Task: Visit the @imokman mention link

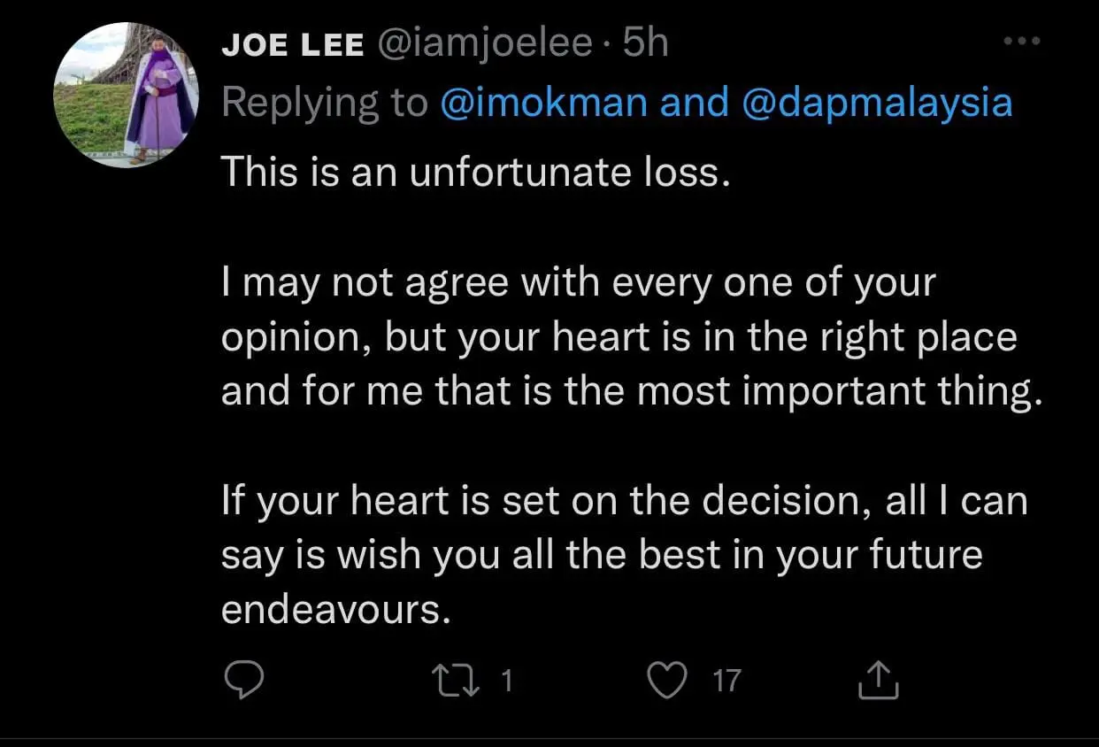Action: [x=543, y=103]
